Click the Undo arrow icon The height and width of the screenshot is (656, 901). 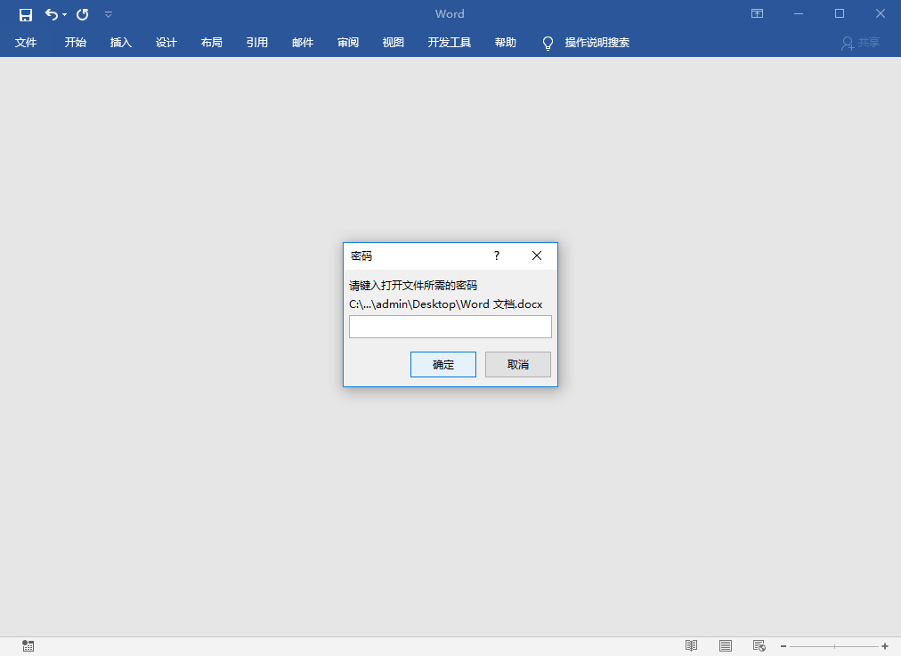point(51,14)
